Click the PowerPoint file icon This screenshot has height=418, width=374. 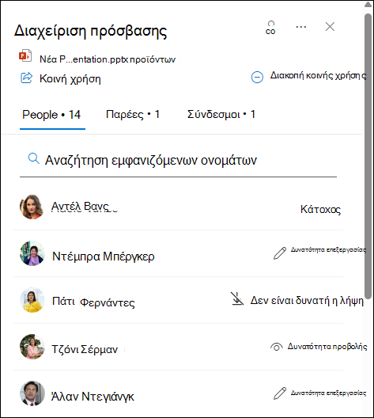25,55
